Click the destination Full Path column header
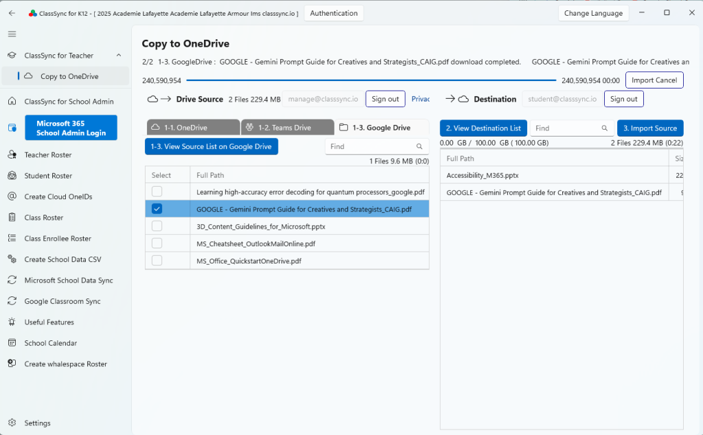 pos(555,158)
